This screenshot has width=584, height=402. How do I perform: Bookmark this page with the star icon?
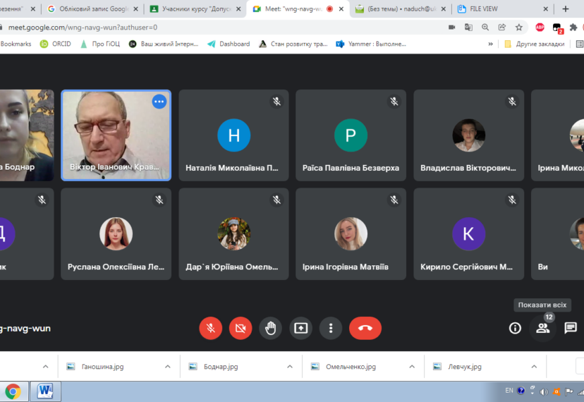coord(519,27)
